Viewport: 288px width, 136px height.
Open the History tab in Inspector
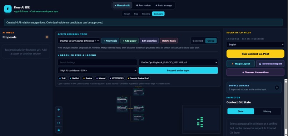pyautogui.click(x=267, y=111)
